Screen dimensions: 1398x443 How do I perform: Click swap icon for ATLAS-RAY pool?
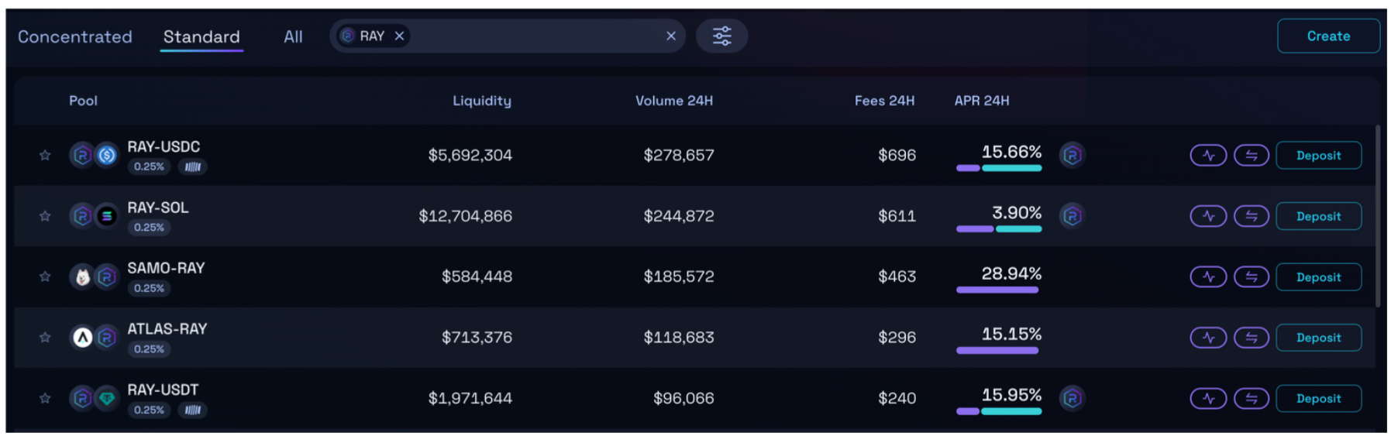point(1251,338)
